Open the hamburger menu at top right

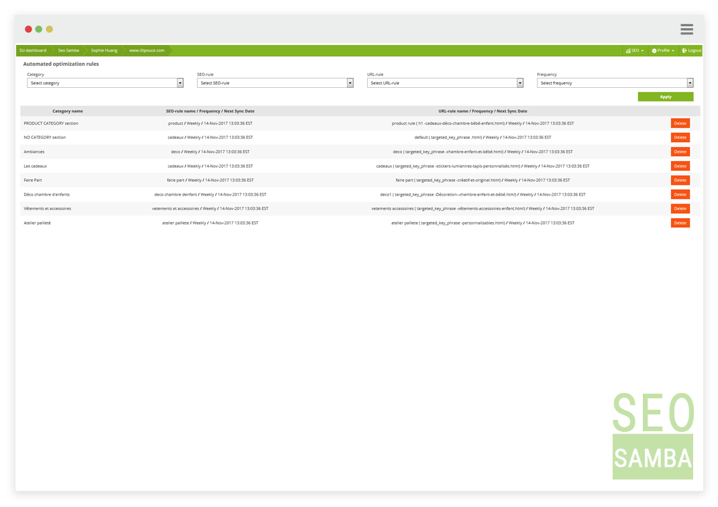point(686,29)
